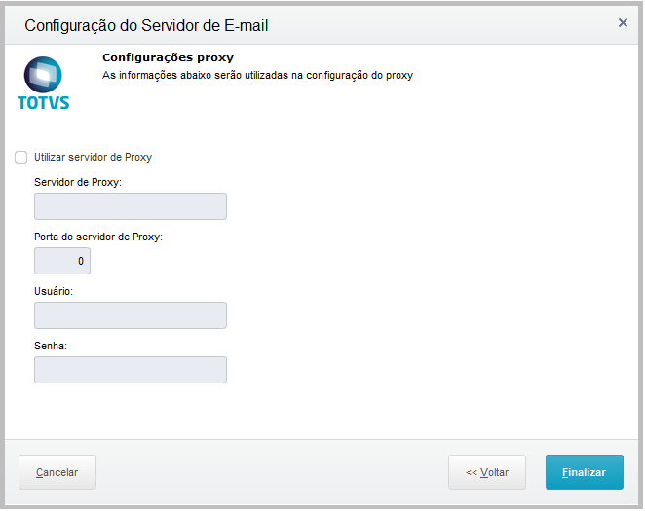Click the 'Utilizar servidor de Proxy' checkbox label
The width and height of the screenshot is (645, 511).
(x=93, y=157)
